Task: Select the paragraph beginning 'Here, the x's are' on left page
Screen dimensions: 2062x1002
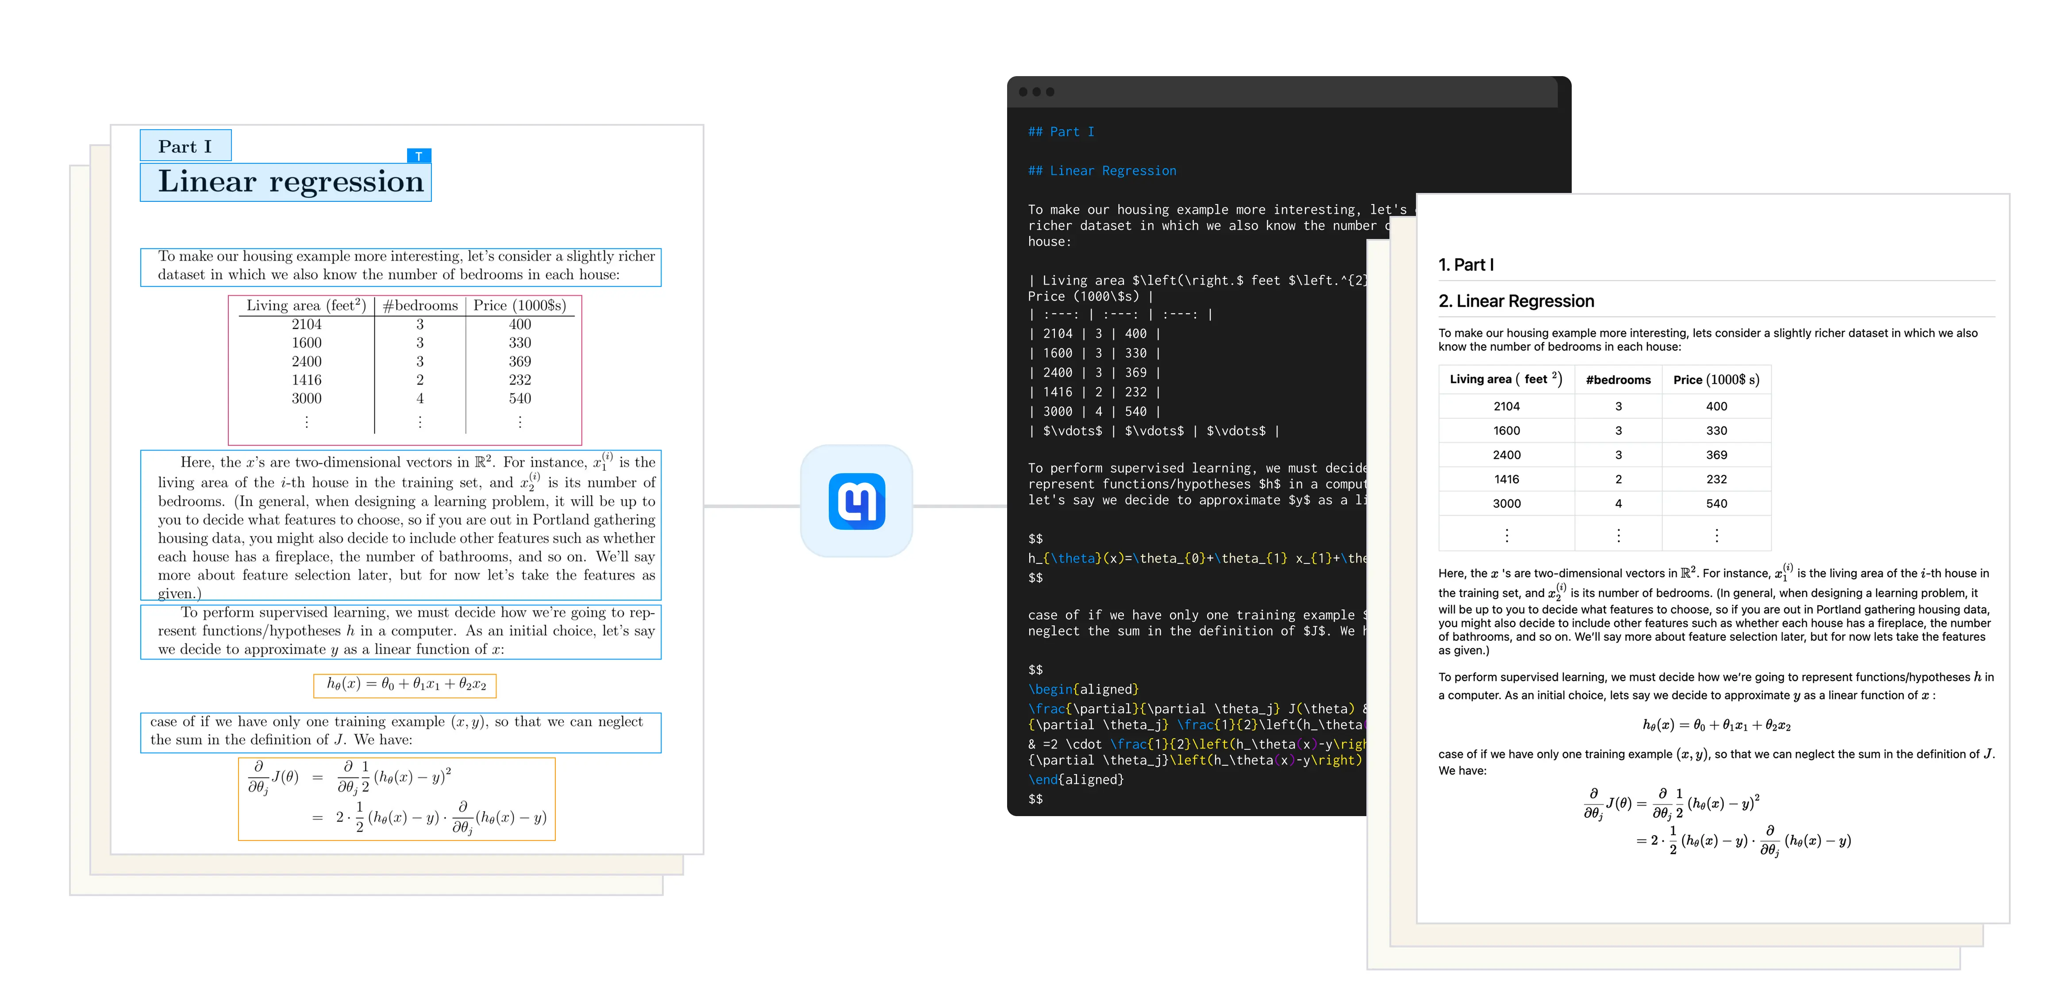Action: (401, 525)
